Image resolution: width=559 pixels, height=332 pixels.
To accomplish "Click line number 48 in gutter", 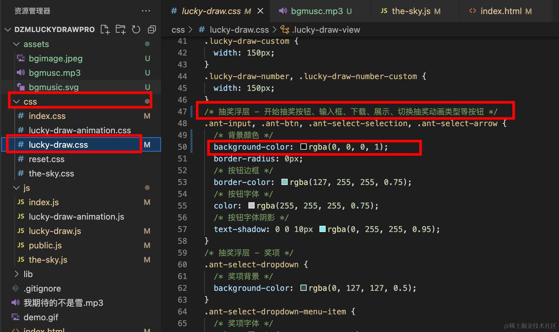I will [182, 124].
